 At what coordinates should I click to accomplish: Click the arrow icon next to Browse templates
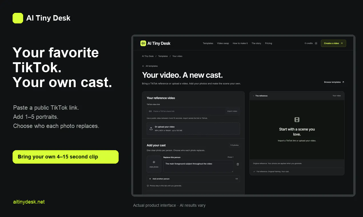[343, 82]
